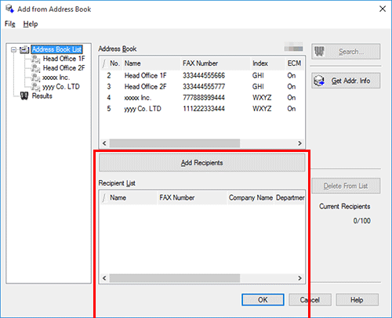
Task: Click the app icon in title bar
Action: (x=9, y=9)
